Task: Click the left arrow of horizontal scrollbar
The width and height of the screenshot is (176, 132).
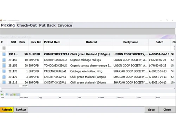Action: point(1,89)
